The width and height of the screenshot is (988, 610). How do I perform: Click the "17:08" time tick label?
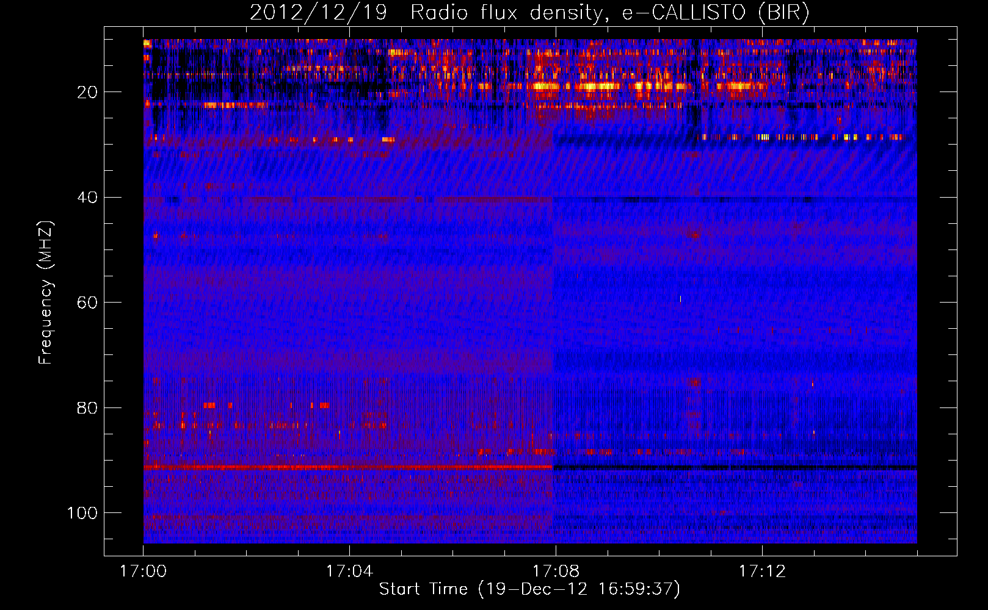(x=556, y=572)
